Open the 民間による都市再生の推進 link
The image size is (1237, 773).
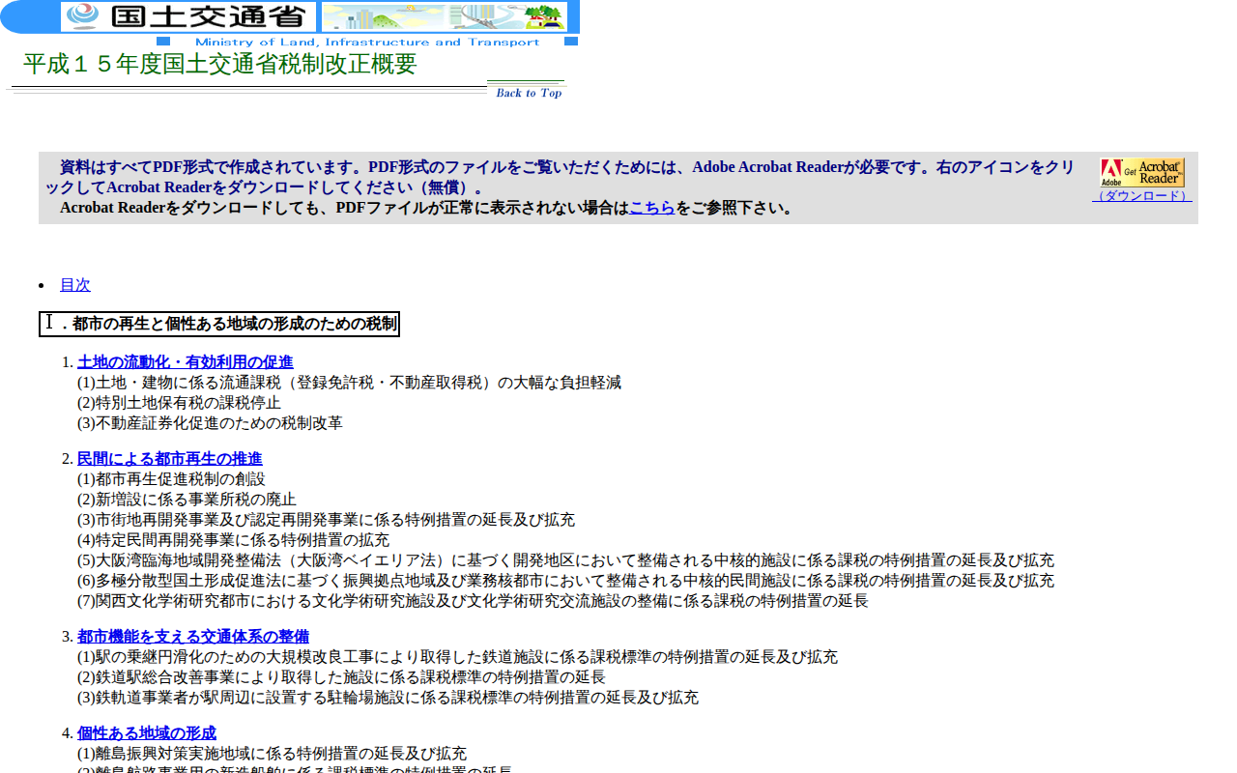[x=169, y=458]
